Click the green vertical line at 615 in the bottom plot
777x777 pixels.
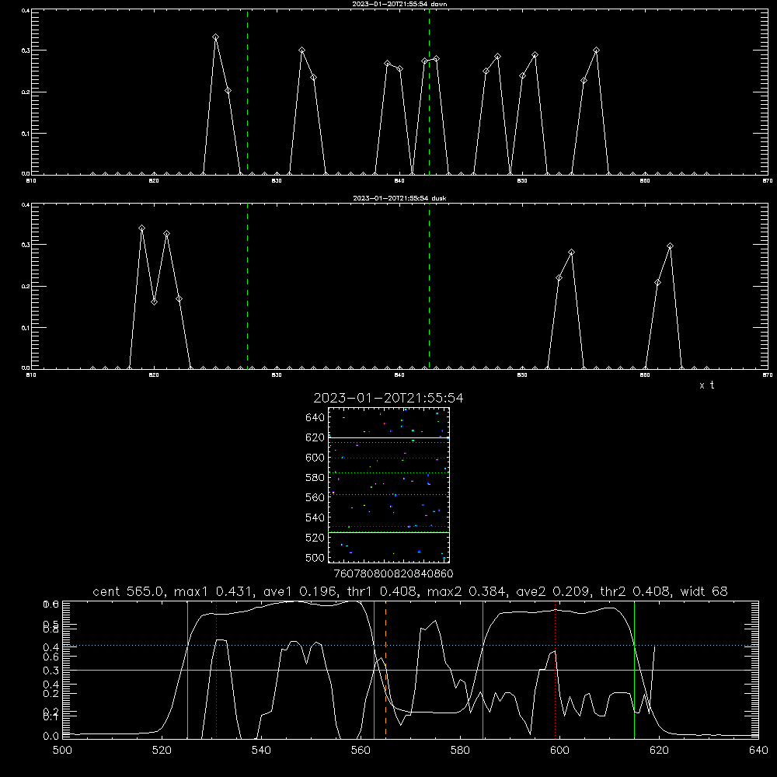(634, 670)
